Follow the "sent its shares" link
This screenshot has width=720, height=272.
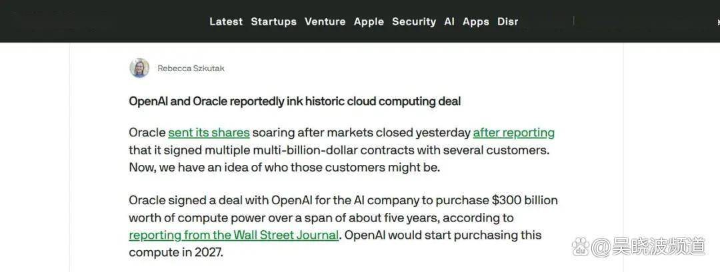click(x=209, y=132)
